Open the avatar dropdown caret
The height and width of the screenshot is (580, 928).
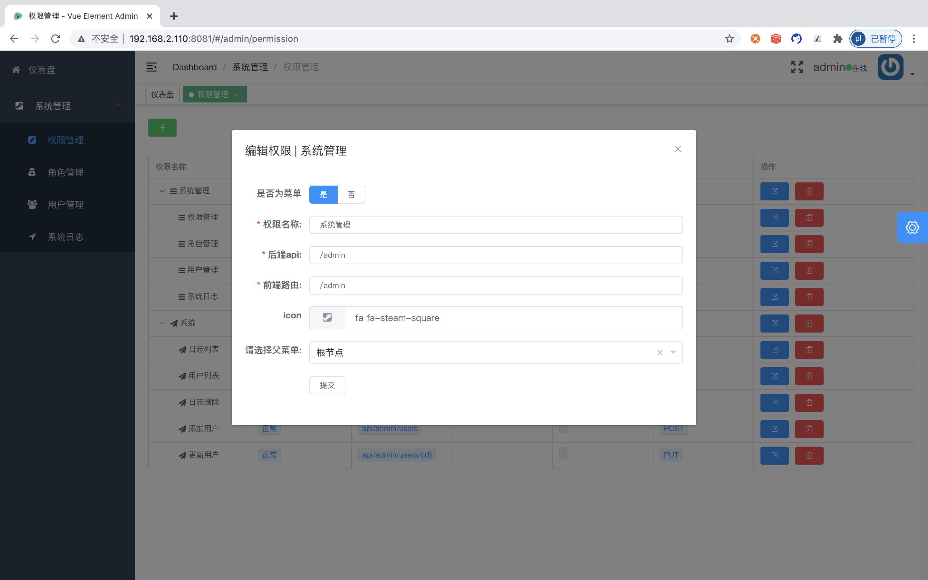pos(912,74)
